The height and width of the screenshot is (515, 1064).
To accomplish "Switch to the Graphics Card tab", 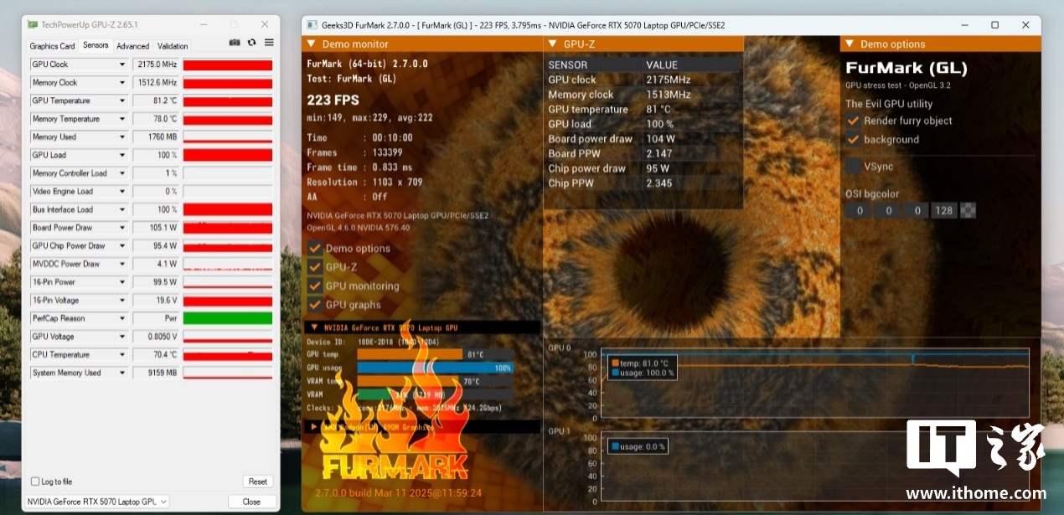I will click(x=52, y=46).
